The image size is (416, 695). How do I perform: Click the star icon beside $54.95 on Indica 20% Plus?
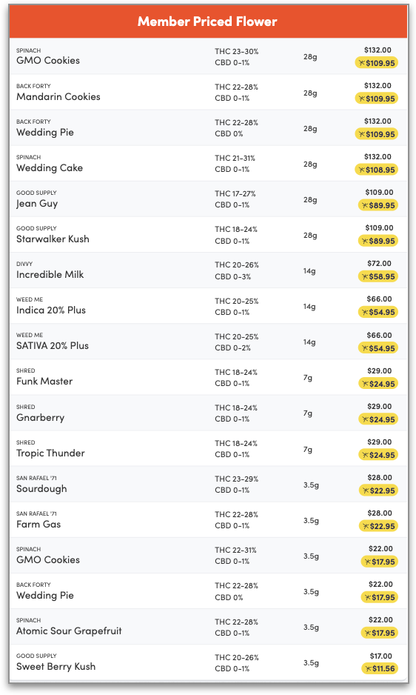[365, 312]
